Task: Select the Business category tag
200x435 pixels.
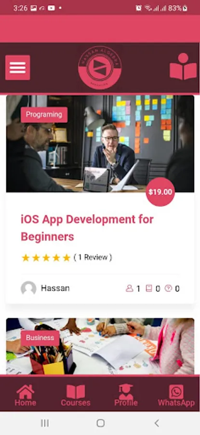Action: (40, 338)
